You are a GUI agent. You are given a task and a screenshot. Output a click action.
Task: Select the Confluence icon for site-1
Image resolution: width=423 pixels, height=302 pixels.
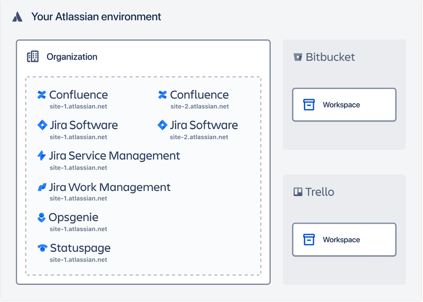[42, 95]
